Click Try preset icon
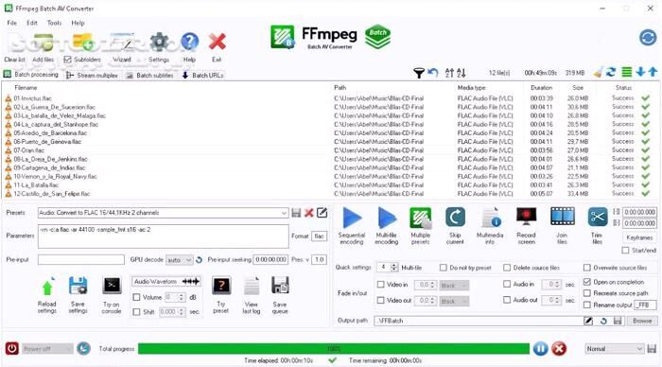The height and width of the screenshot is (367, 662). pos(221,287)
